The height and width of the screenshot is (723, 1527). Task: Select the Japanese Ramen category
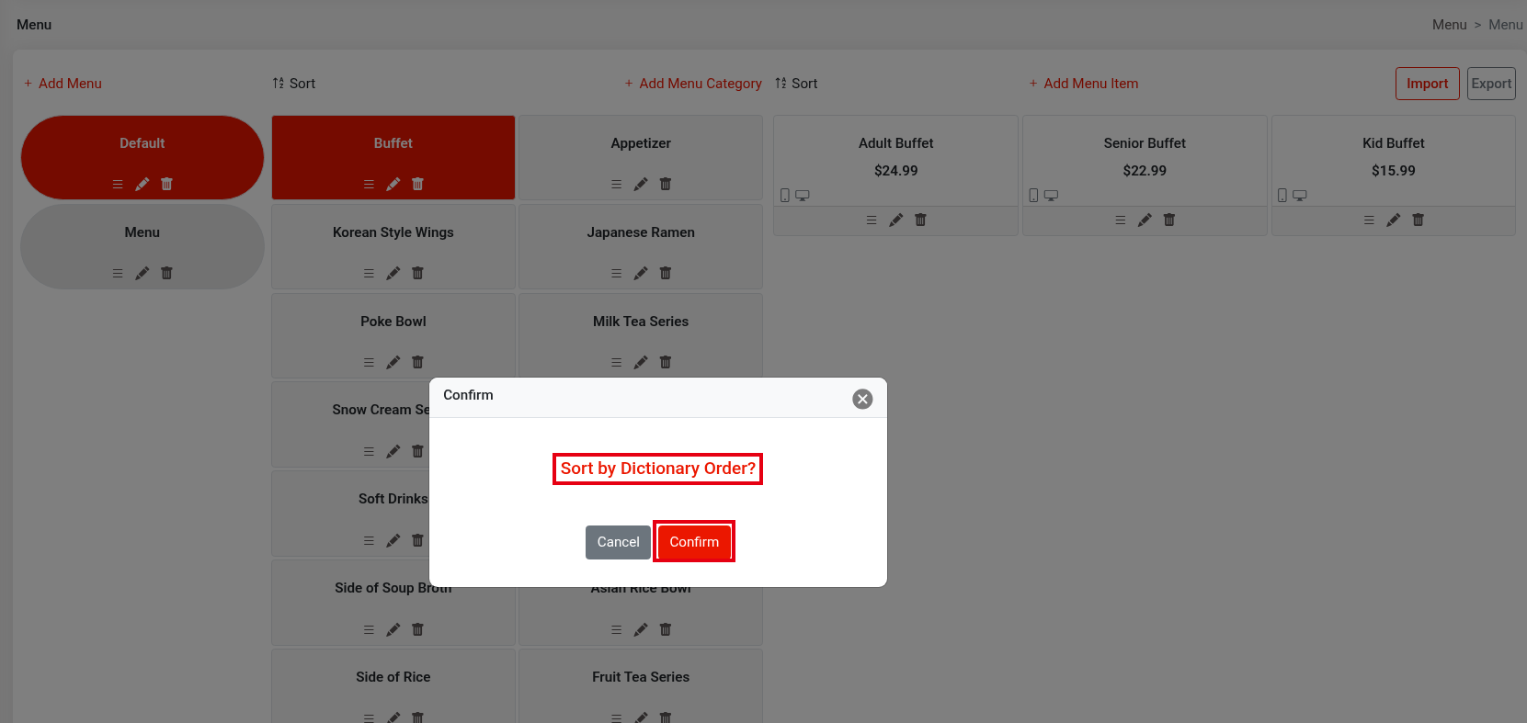(641, 246)
